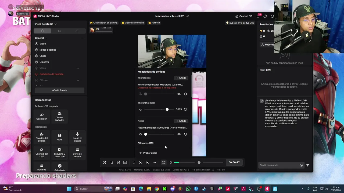344x193 pixels.
Task: Open settings for Altavoz principal Auriculares
Action: tap(185, 134)
